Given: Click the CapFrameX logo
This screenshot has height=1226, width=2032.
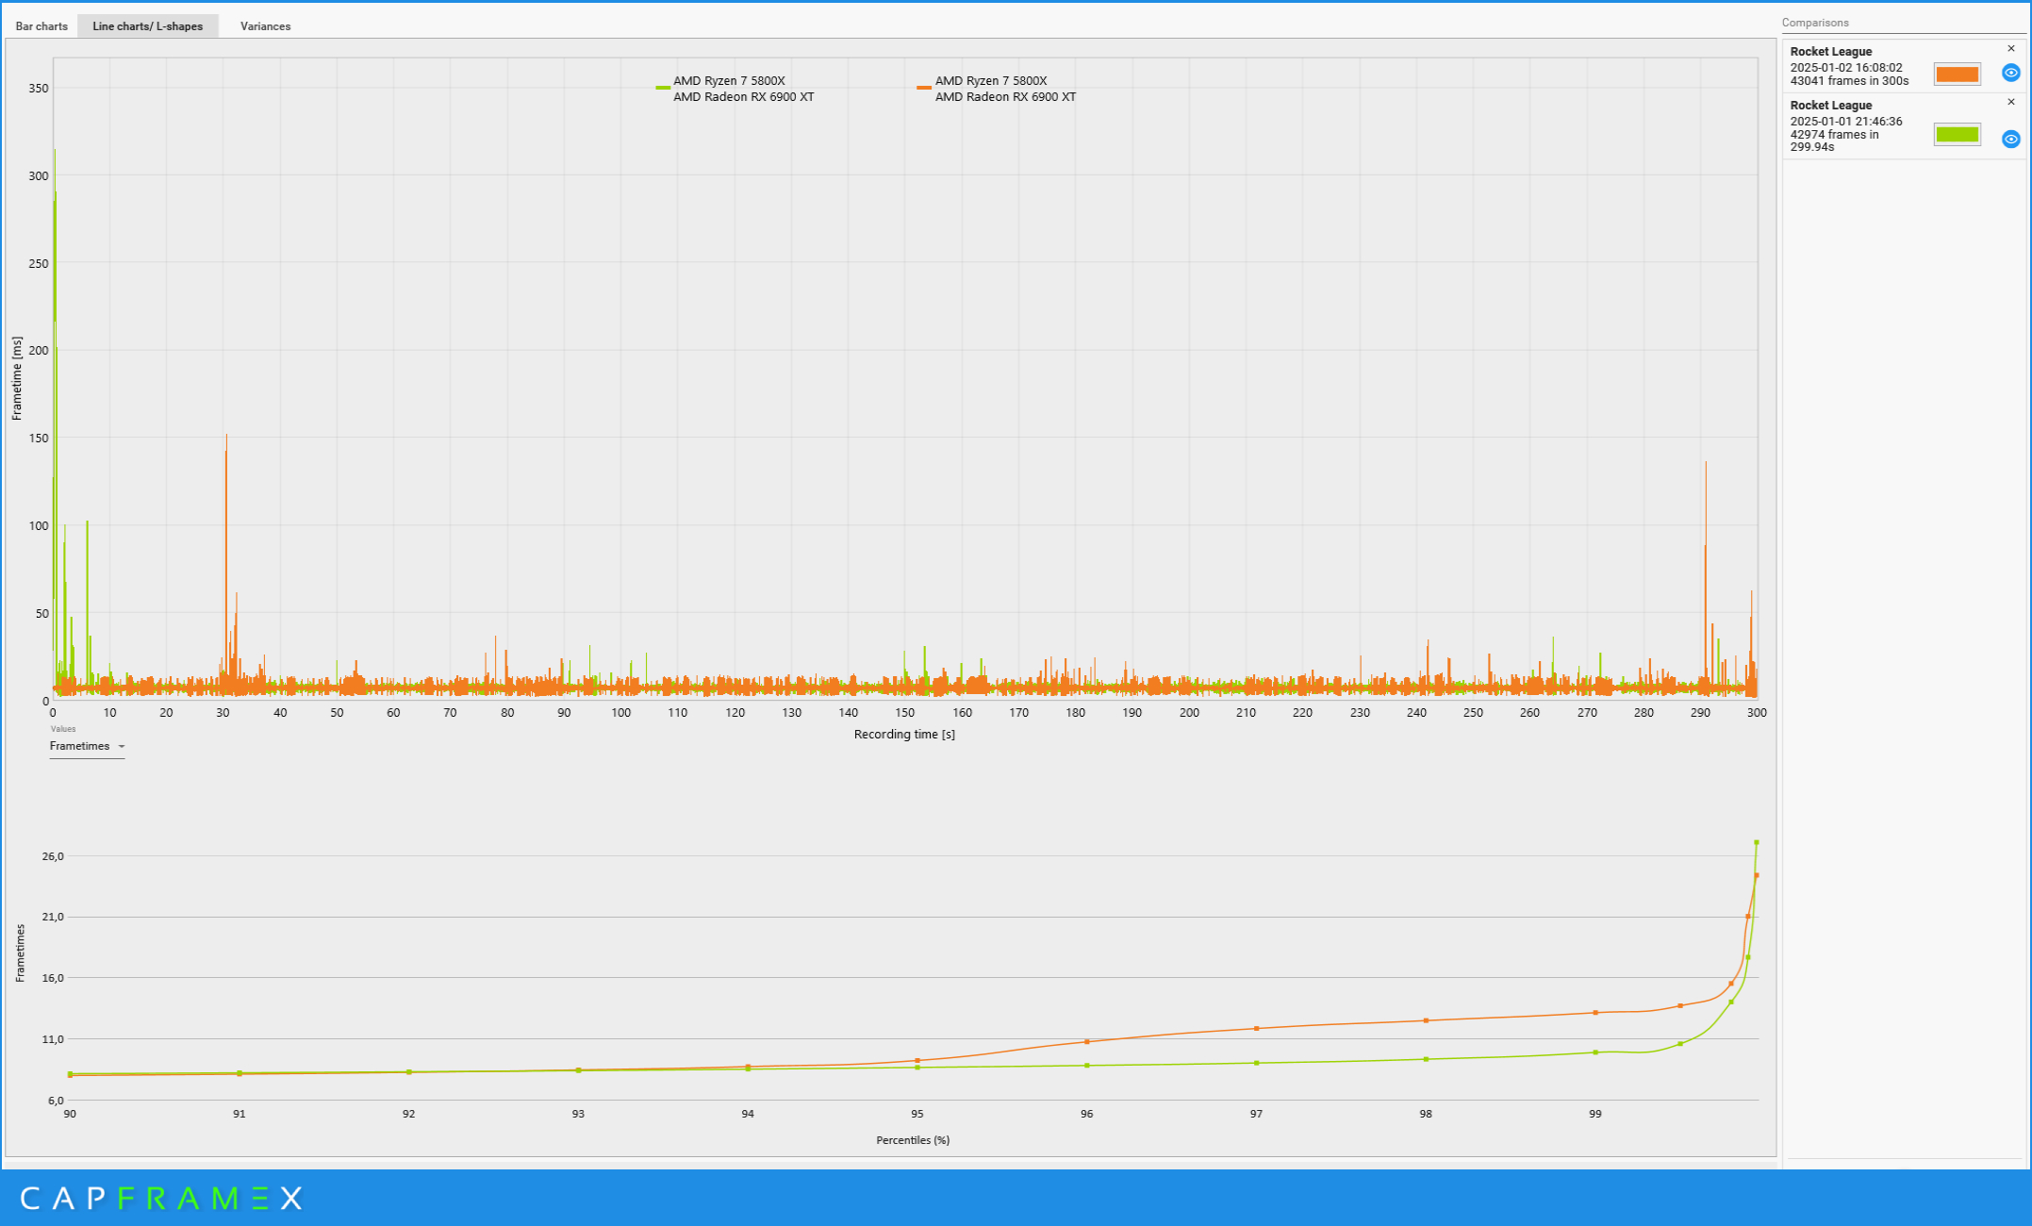Looking at the screenshot, I should pos(161,1199).
